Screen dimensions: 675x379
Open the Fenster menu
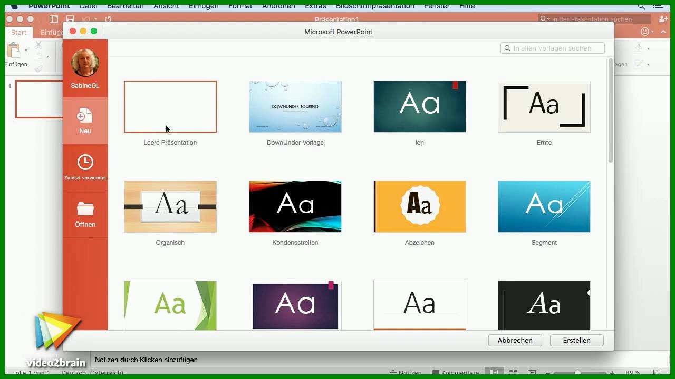pos(437,6)
